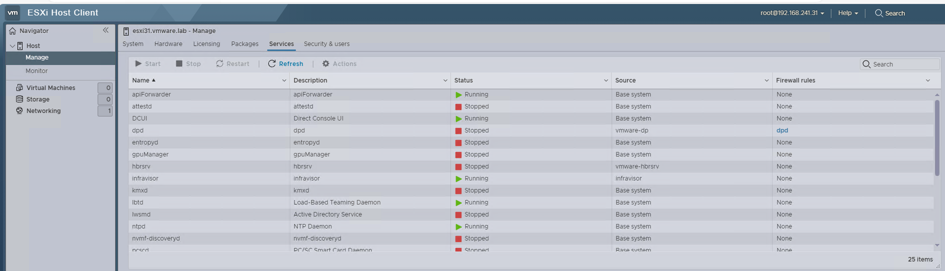Collapse the Navigator panel with double chevron
This screenshot has height=271, width=945.
pos(106,30)
